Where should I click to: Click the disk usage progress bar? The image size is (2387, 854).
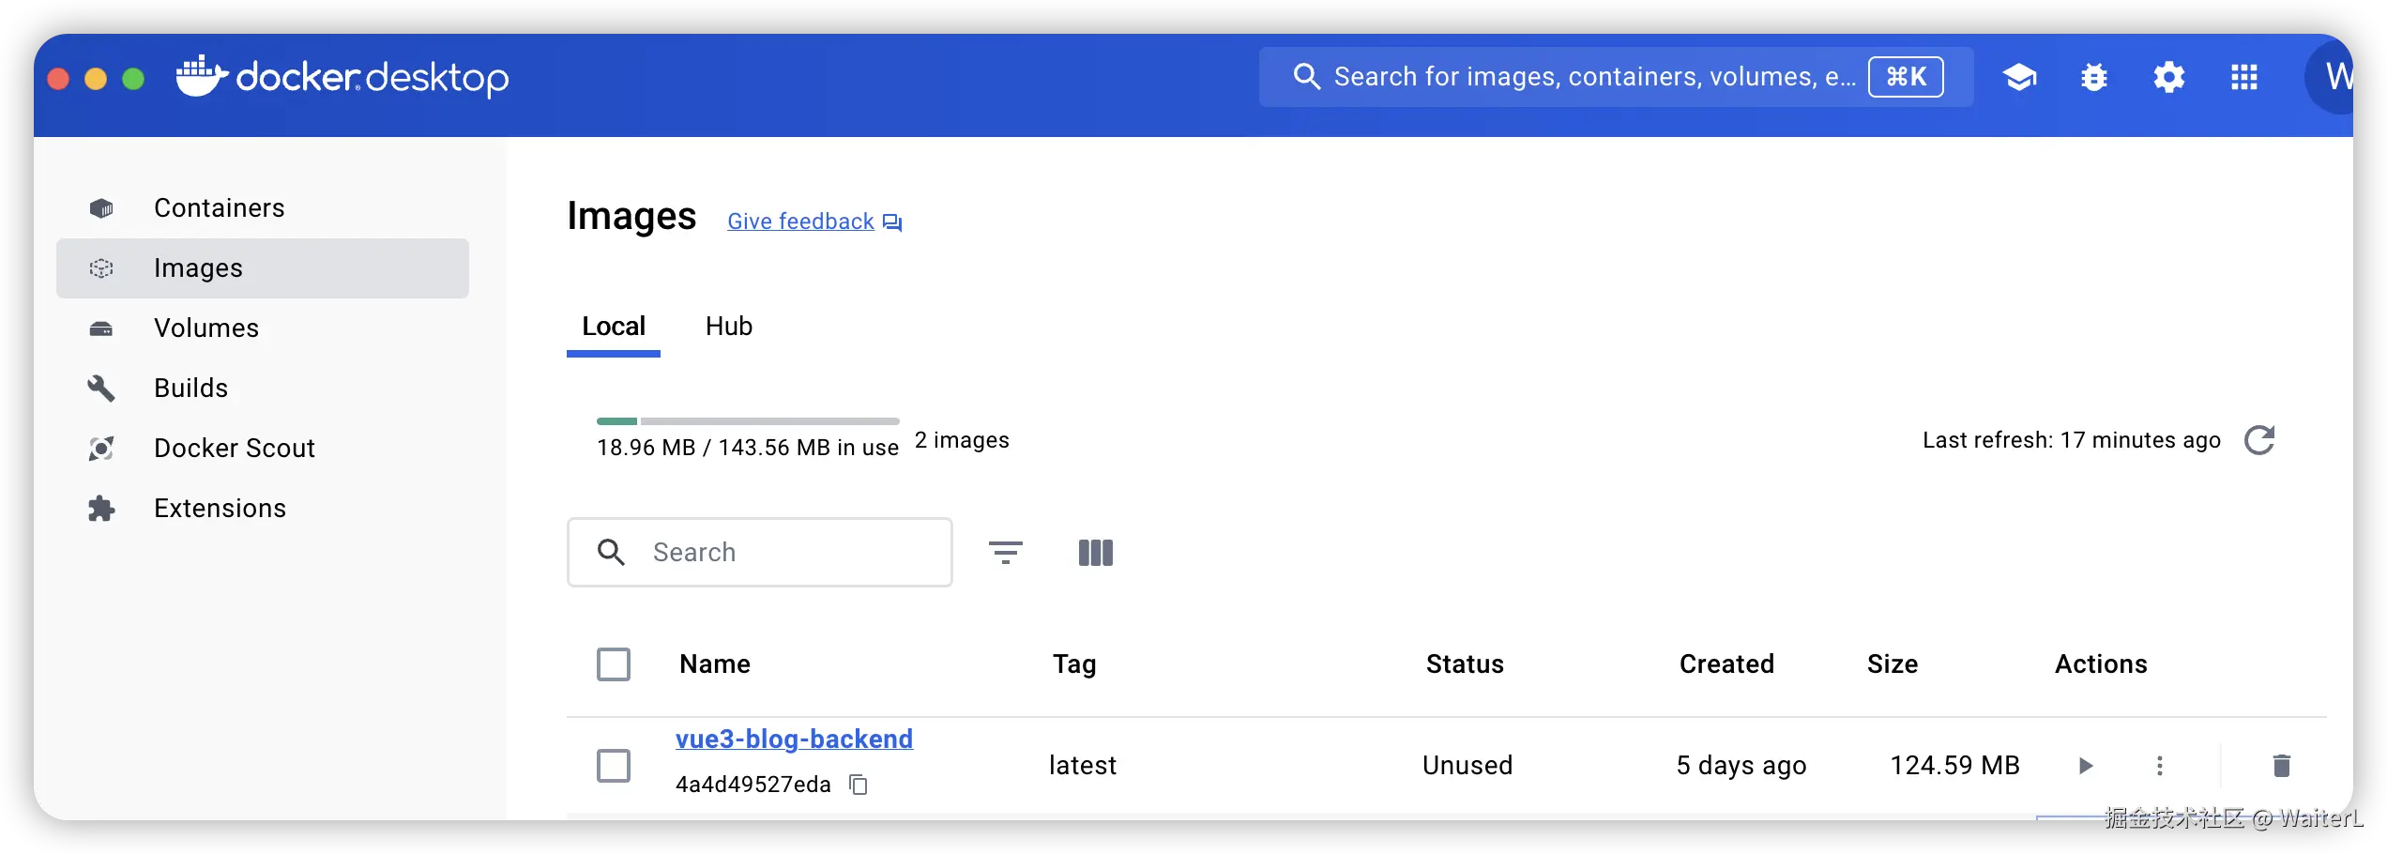click(748, 421)
